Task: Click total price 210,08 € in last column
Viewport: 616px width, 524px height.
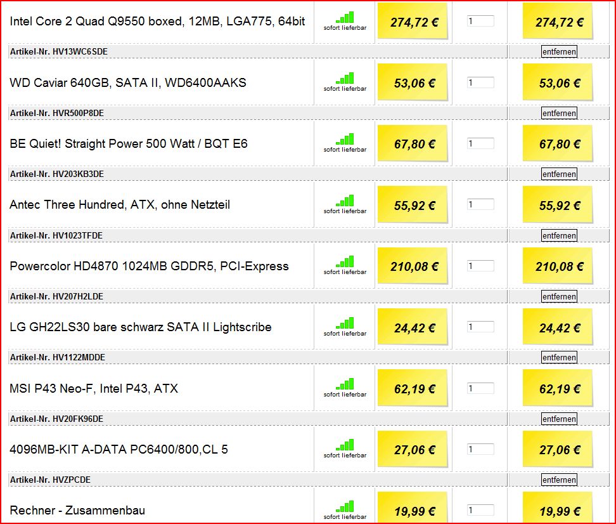Action: [x=558, y=266]
